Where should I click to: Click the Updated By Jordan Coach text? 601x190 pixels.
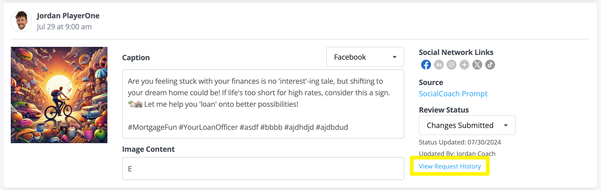click(457, 154)
